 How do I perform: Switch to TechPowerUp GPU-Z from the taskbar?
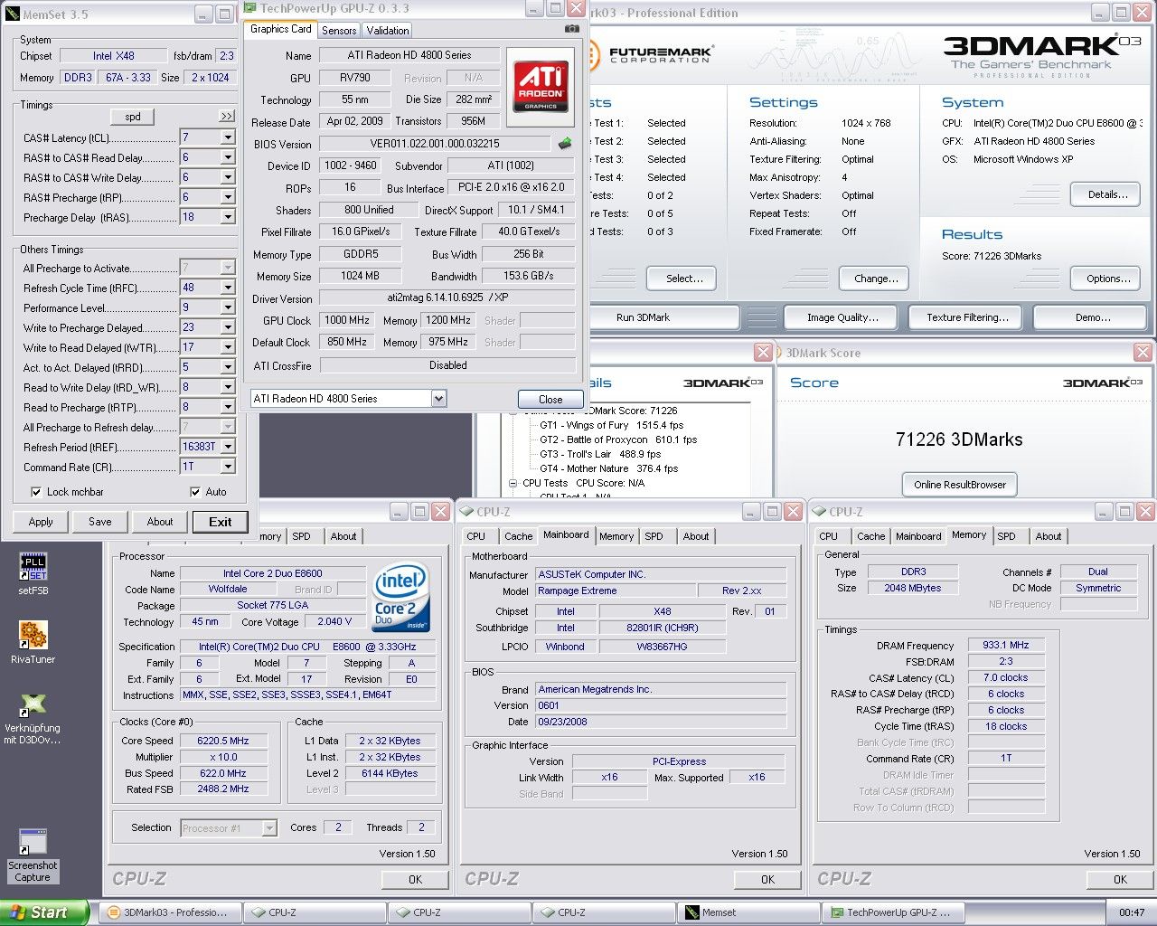[x=893, y=912]
